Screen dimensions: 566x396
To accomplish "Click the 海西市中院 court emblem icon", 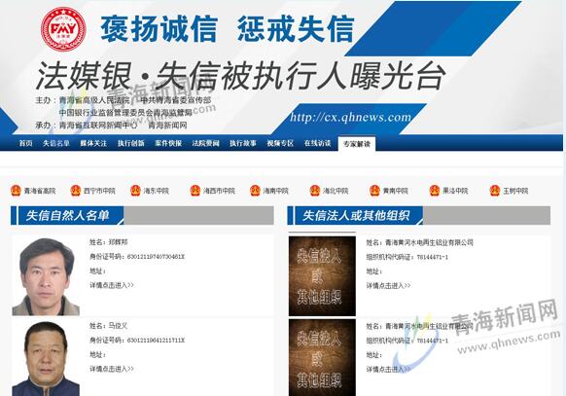I will coord(195,191).
